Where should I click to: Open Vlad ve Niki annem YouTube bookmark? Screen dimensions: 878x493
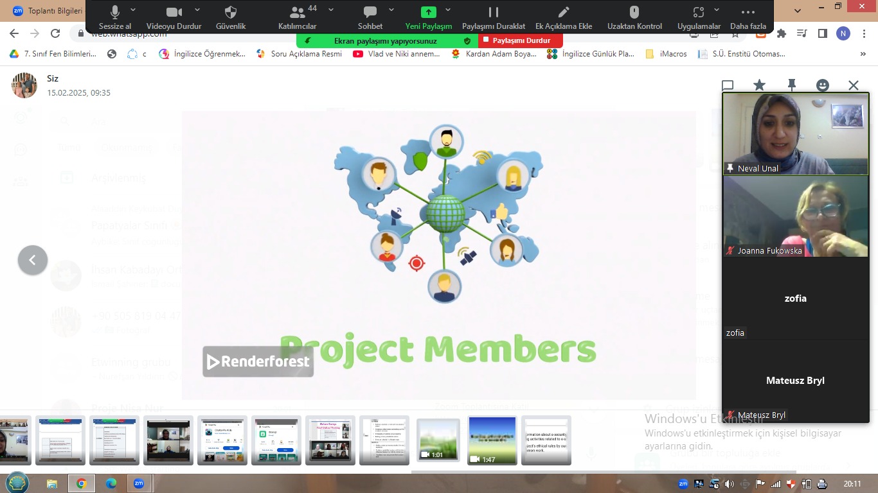(x=397, y=54)
